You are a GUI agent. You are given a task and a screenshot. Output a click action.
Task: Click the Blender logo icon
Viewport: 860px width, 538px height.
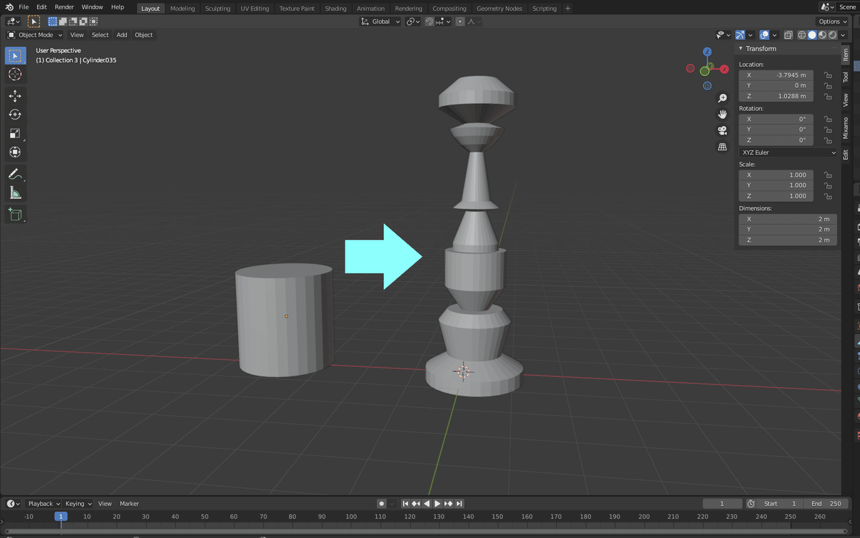click(x=9, y=7)
